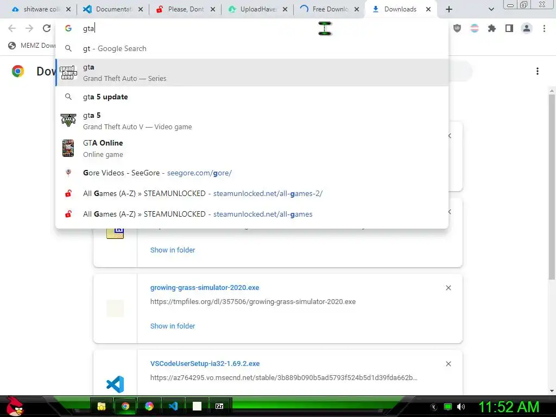The width and height of the screenshot is (556, 417).
Task: Click the browser forward arrow
Action: (29, 28)
